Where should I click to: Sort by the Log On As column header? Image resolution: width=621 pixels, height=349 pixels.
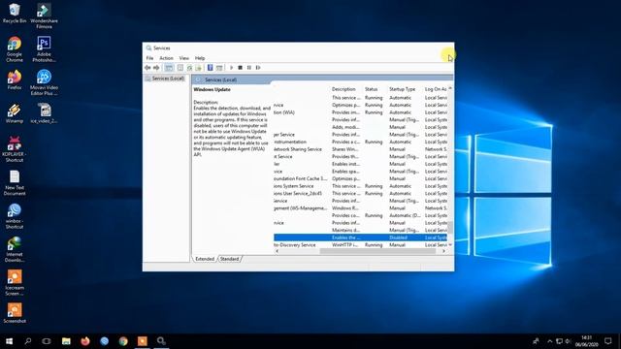coord(436,89)
